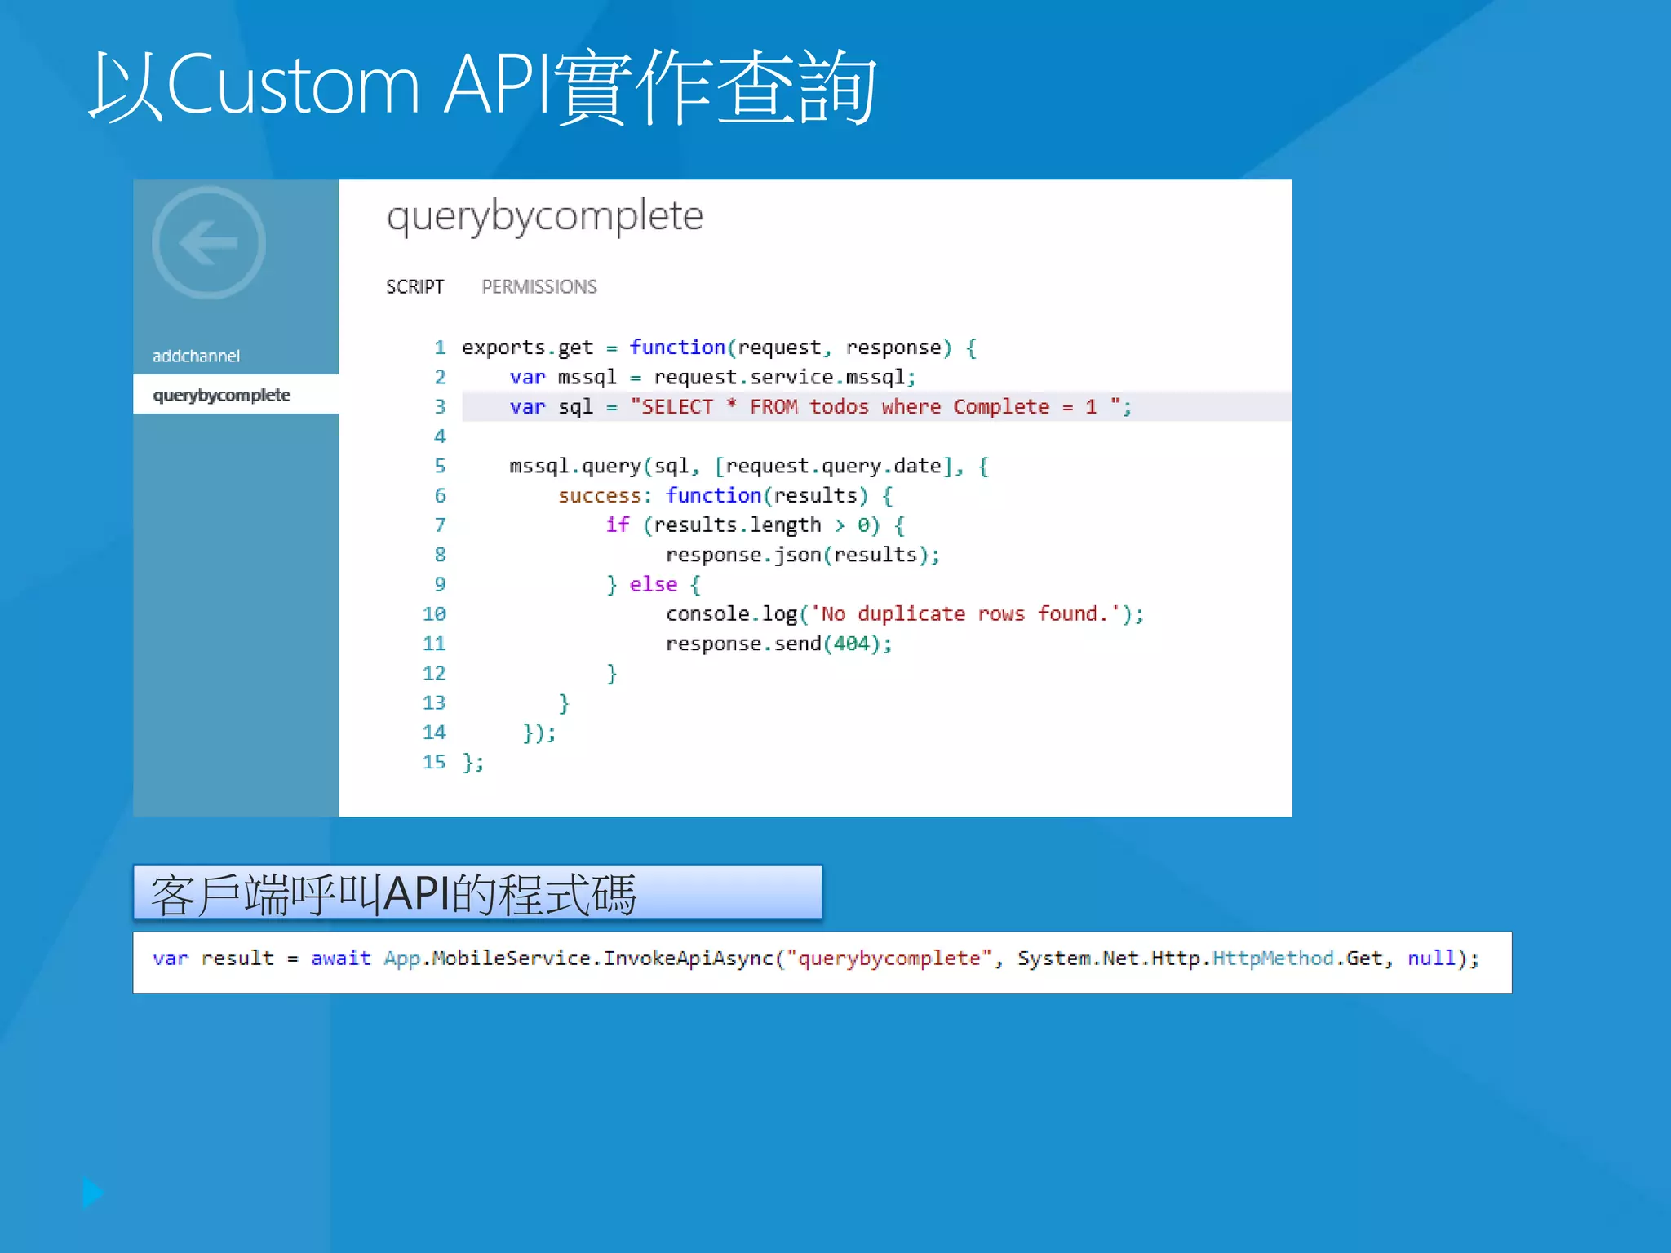Click the 客戶端呼叫API的程式碼 label box
The image size is (1671, 1253).
[477, 892]
